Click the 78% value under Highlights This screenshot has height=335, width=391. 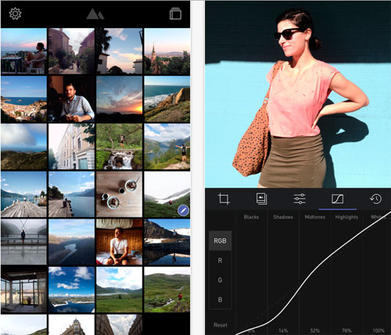pos(346,331)
